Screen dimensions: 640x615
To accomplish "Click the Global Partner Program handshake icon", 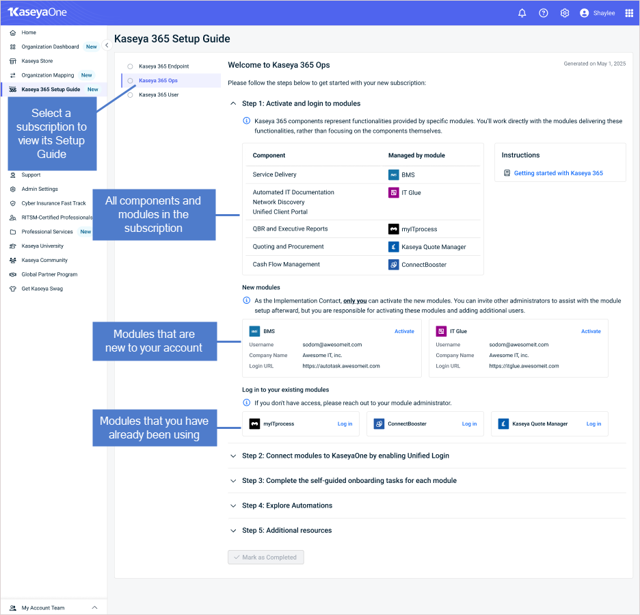I will click(x=13, y=274).
